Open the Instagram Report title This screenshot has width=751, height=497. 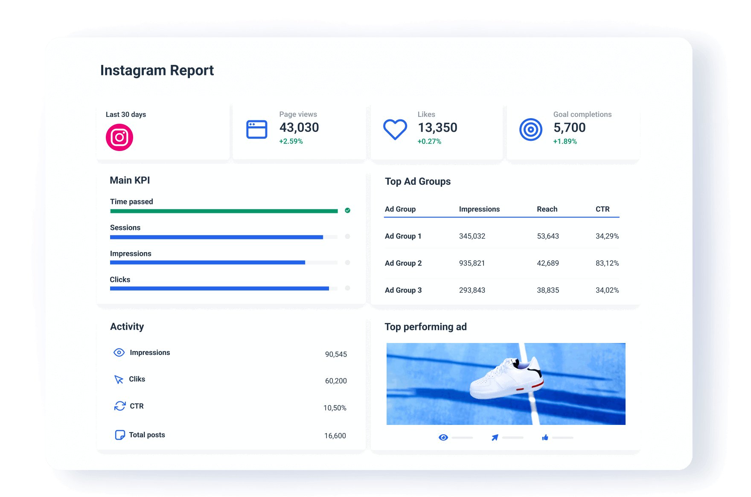tap(157, 70)
